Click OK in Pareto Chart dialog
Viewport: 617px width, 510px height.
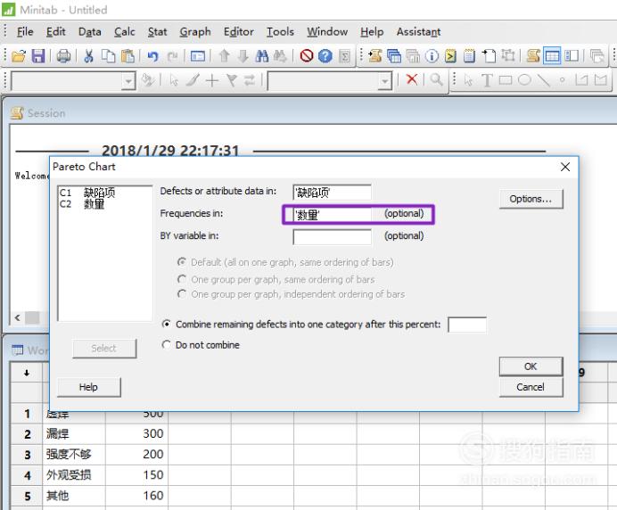531,366
